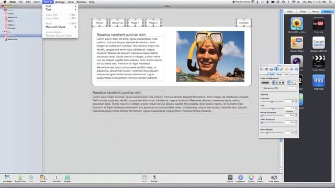335x188 pixels.
Task: Select the snorkeler photo on the page
Action: coord(210,56)
